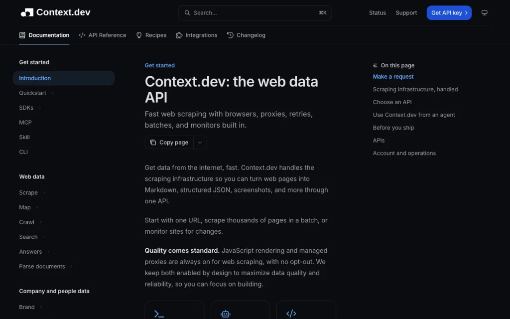The width and height of the screenshot is (510, 319).
Task: Open the API Reference tab
Action: pos(103,35)
